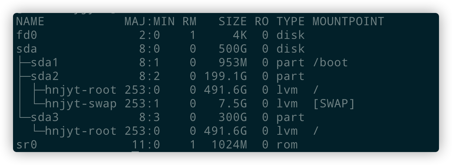The height and width of the screenshot is (165, 452).
Task: Click the SIZE column header
Action: coord(233,22)
